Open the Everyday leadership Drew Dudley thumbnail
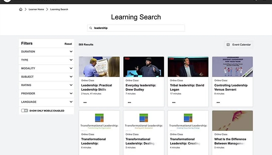This screenshot has height=155, width=272. pos(143,67)
